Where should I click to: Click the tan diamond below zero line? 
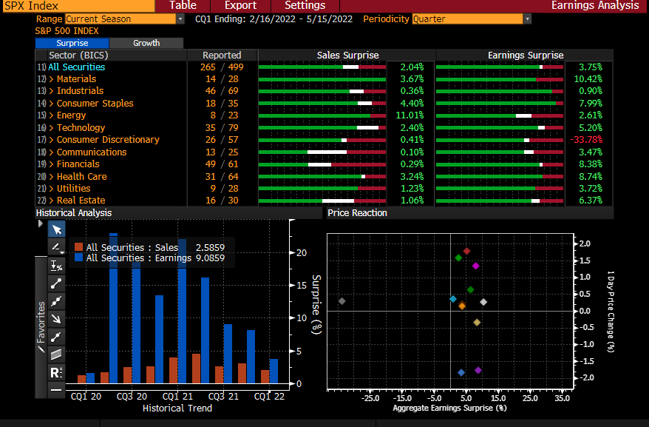[477, 323]
